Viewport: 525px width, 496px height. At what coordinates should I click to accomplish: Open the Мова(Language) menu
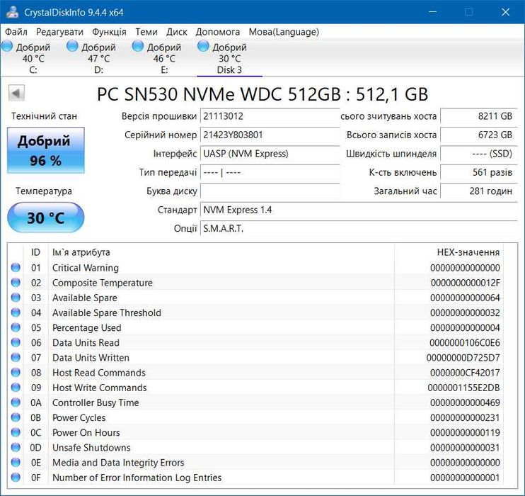(x=284, y=32)
